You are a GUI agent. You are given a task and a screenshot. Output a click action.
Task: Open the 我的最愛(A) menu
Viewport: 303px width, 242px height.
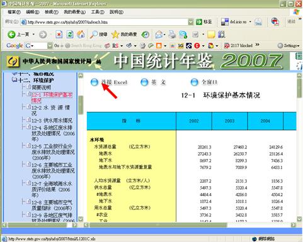pyautogui.click(x=75, y=12)
